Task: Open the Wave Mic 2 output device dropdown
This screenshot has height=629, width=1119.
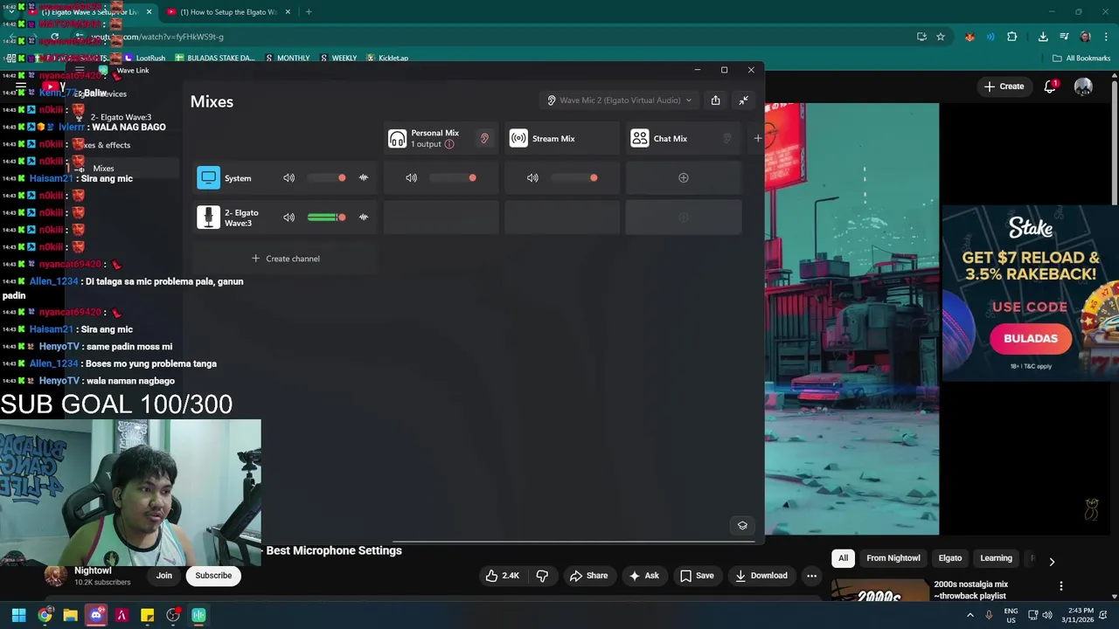Action: pos(620,100)
